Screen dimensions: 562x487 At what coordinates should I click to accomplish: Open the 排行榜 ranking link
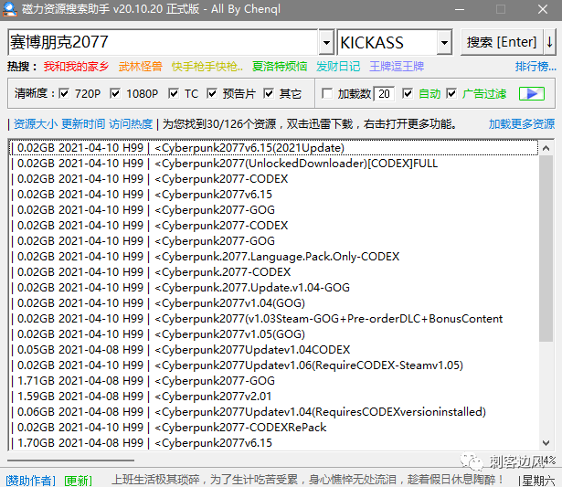(535, 67)
